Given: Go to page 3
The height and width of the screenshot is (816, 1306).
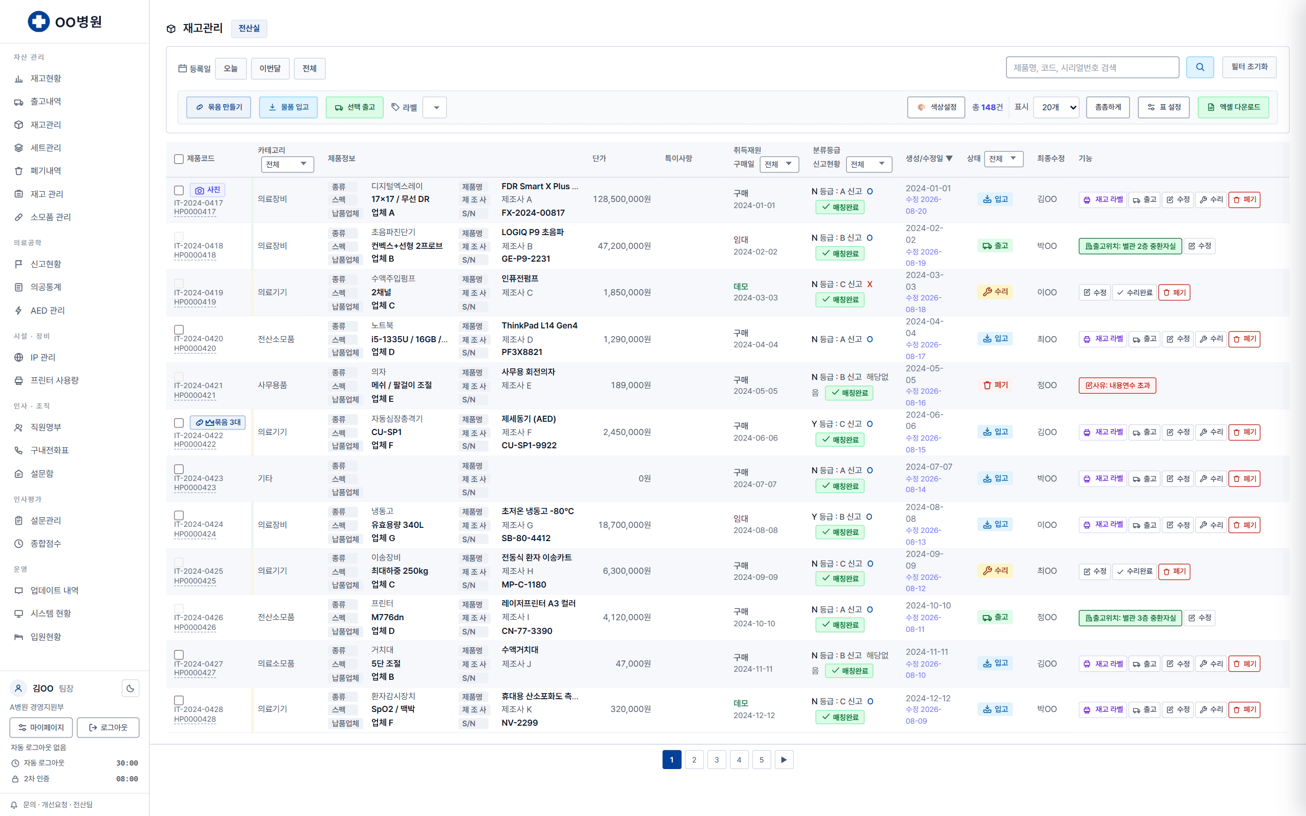Looking at the screenshot, I should coord(717,760).
